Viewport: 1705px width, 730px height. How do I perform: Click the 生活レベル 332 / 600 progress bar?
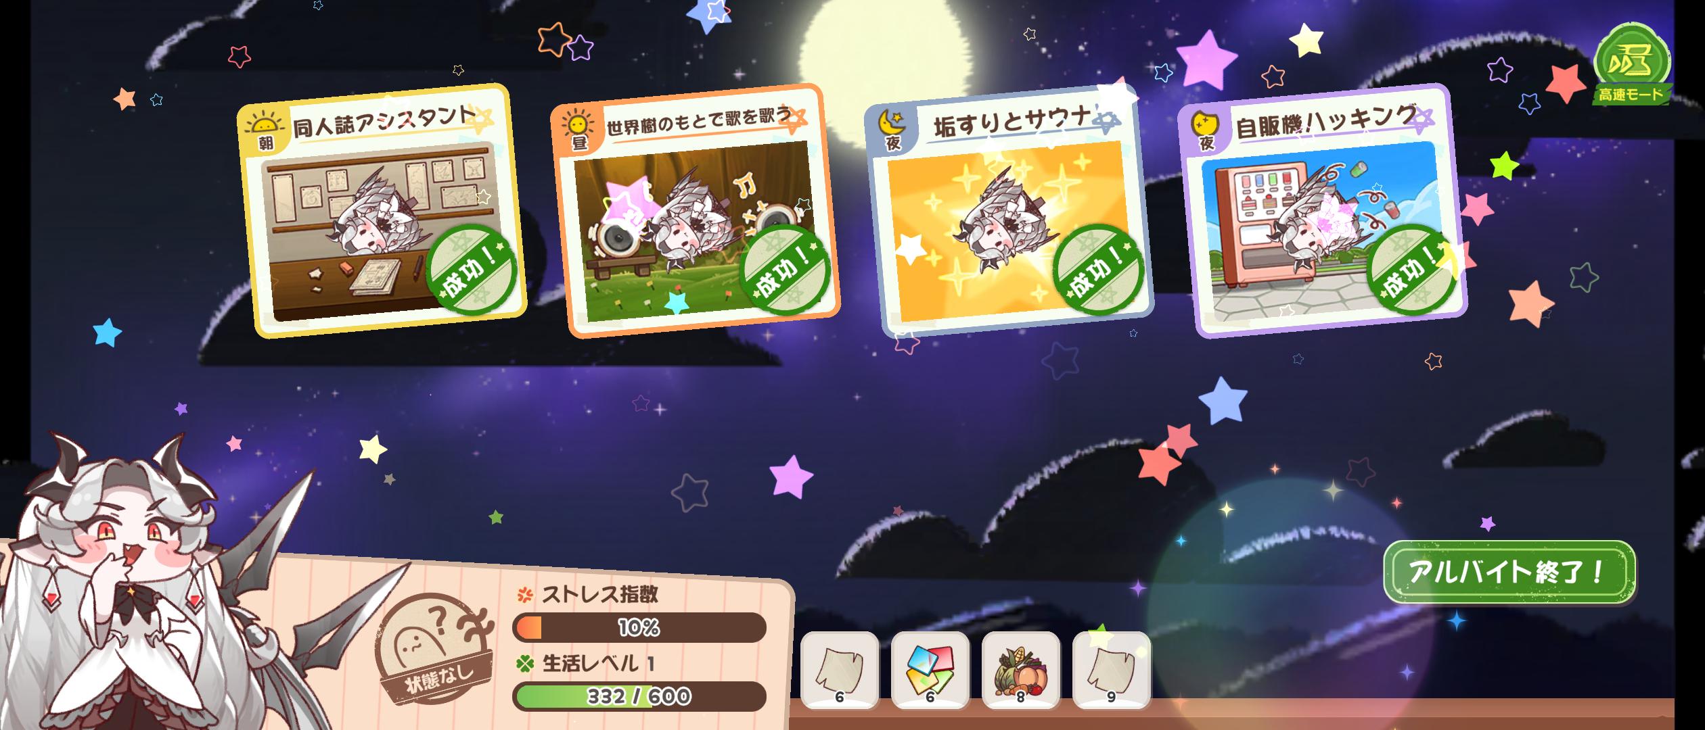tap(639, 696)
